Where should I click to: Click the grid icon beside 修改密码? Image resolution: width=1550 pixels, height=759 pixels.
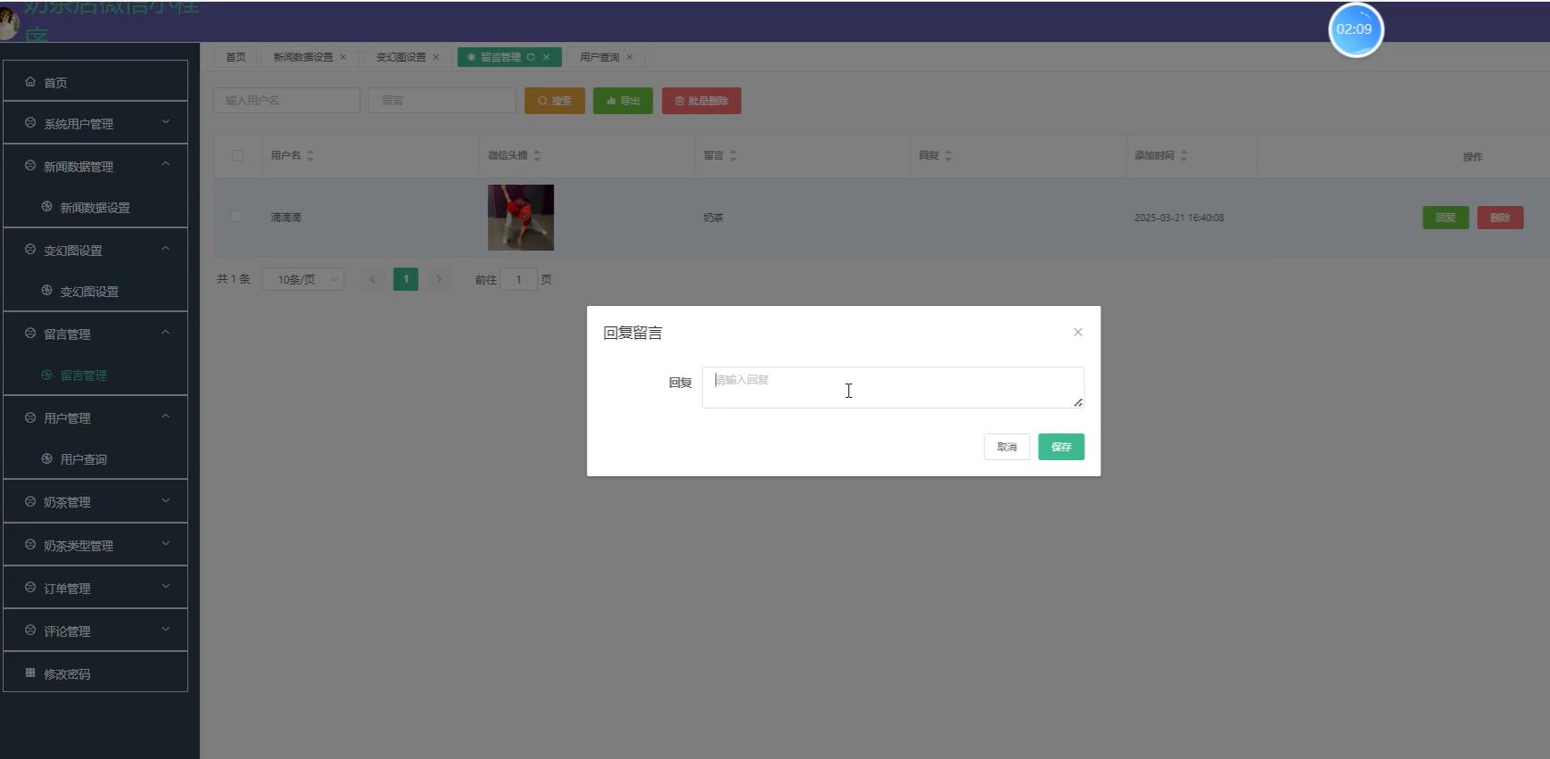30,673
